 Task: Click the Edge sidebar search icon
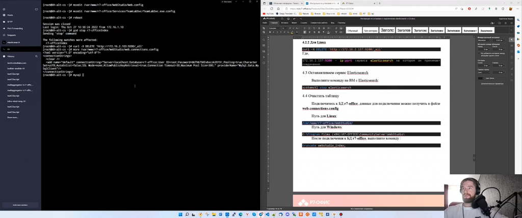point(518,20)
